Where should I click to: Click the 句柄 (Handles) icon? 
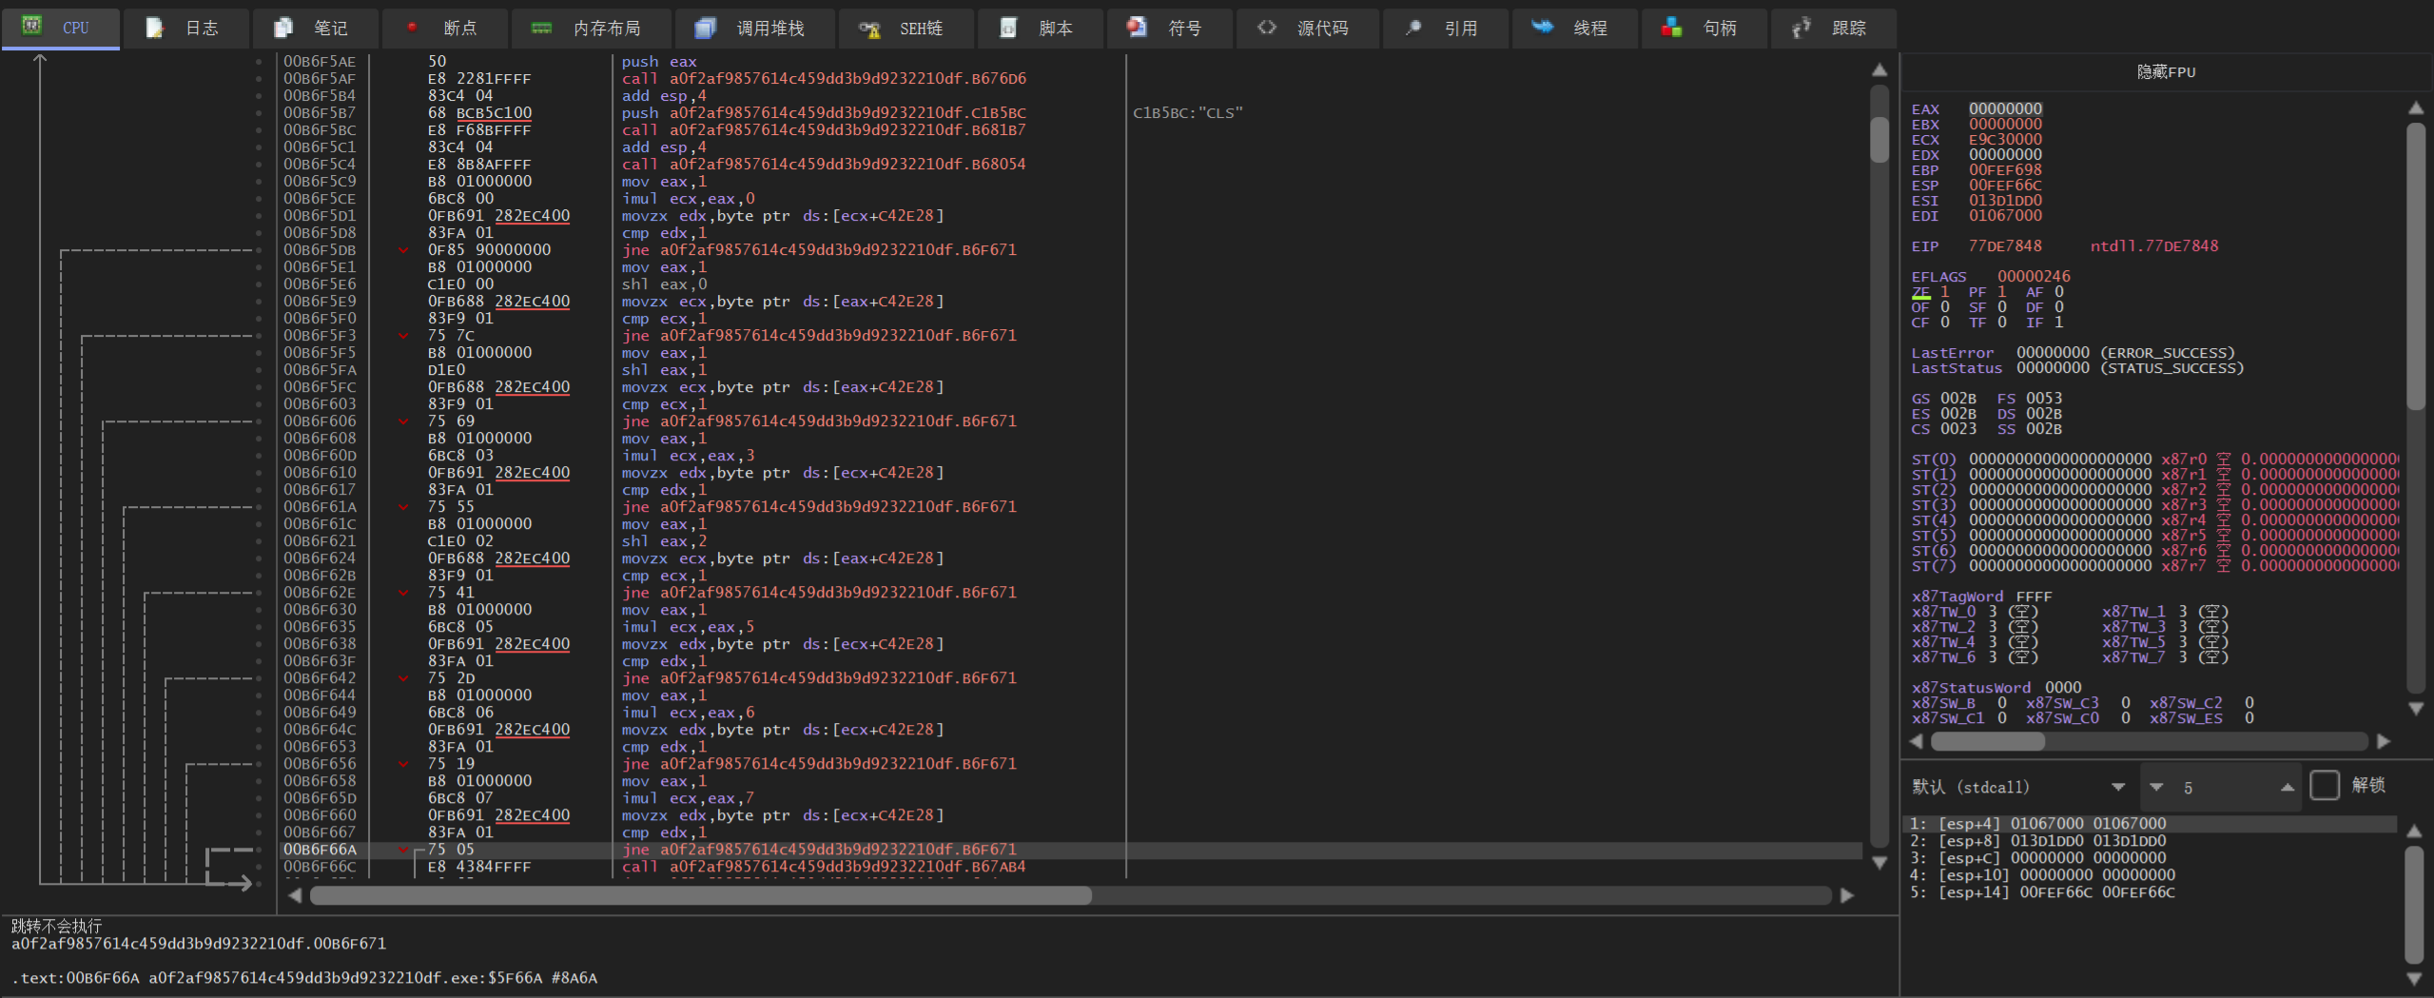pyautogui.click(x=1671, y=28)
